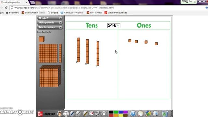
Task: Click the toolbar right-end grip handle
Action: tap(171, 114)
